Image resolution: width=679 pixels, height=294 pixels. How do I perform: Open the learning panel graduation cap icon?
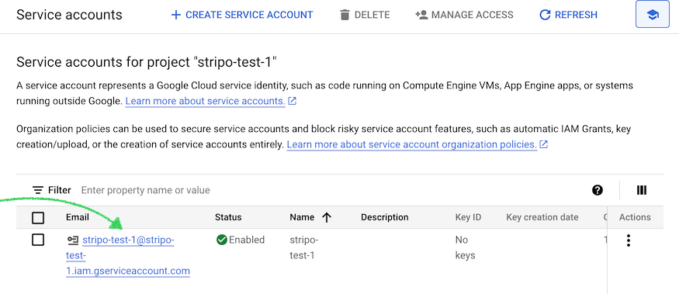coord(652,15)
